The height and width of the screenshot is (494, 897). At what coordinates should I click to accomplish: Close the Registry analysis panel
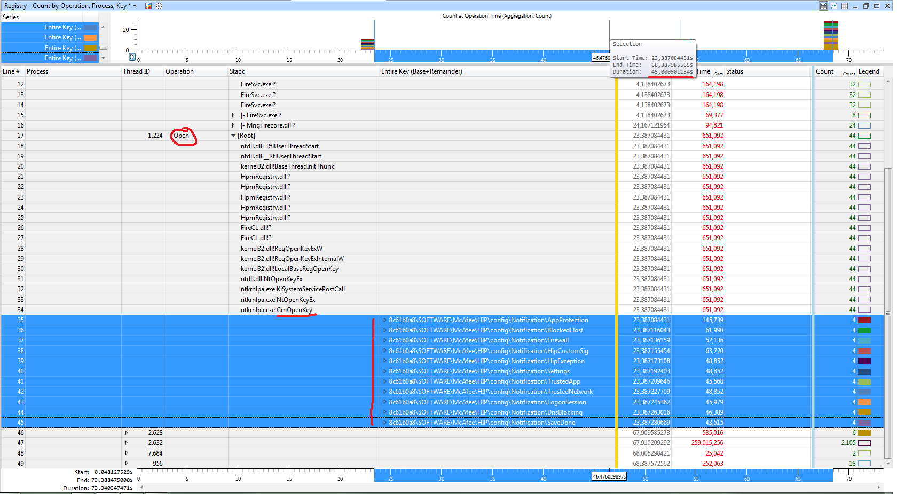tap(887, 6)
